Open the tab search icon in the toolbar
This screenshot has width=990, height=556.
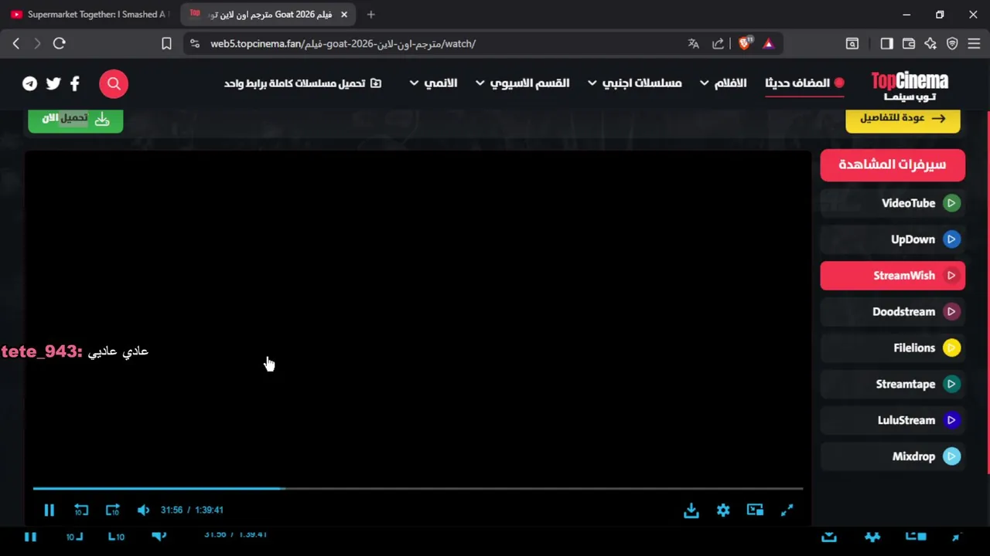point(852,44)
